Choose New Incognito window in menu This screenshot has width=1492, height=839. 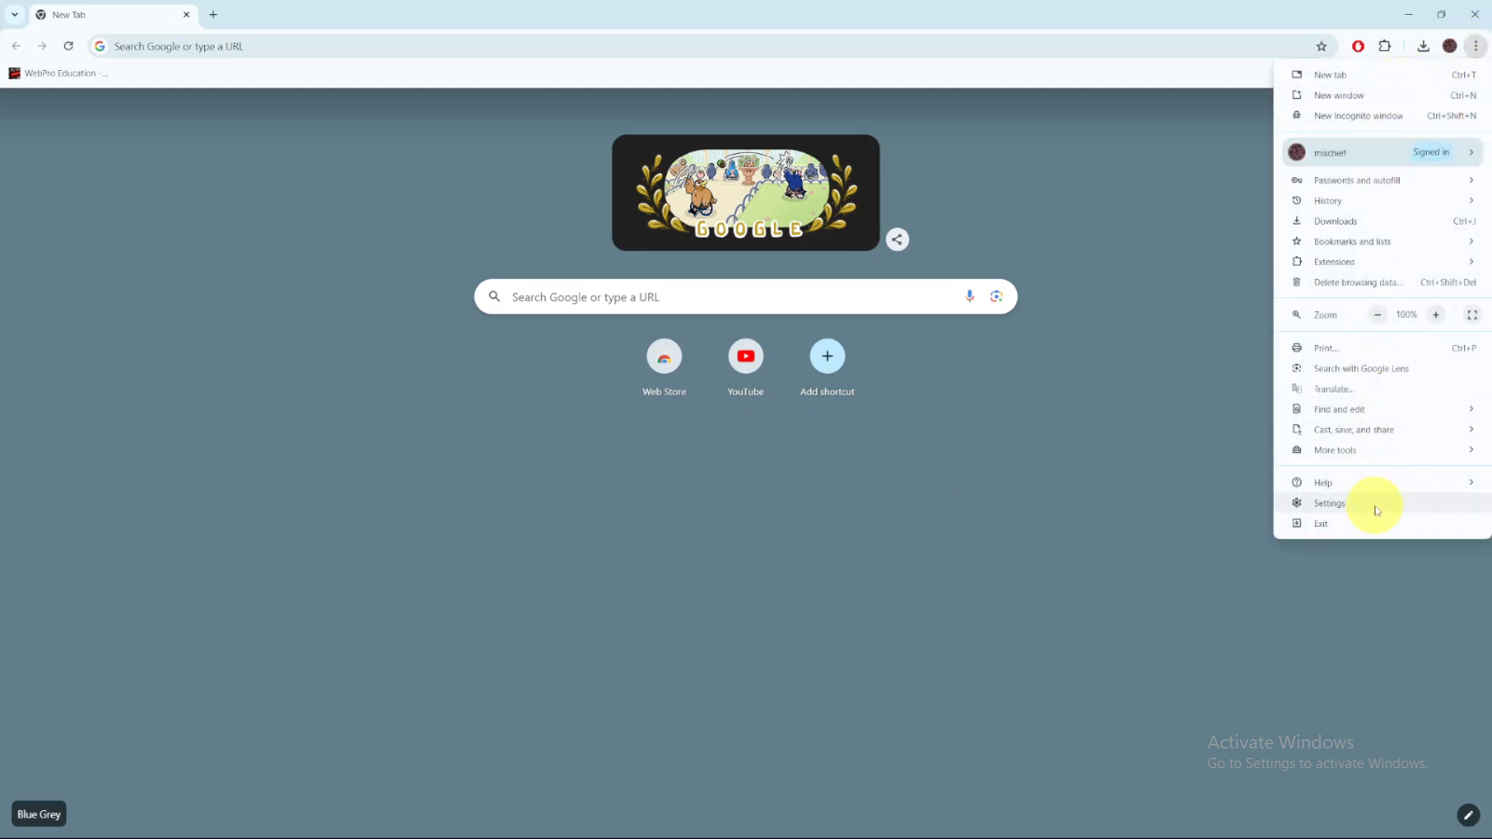(1383, 116)
